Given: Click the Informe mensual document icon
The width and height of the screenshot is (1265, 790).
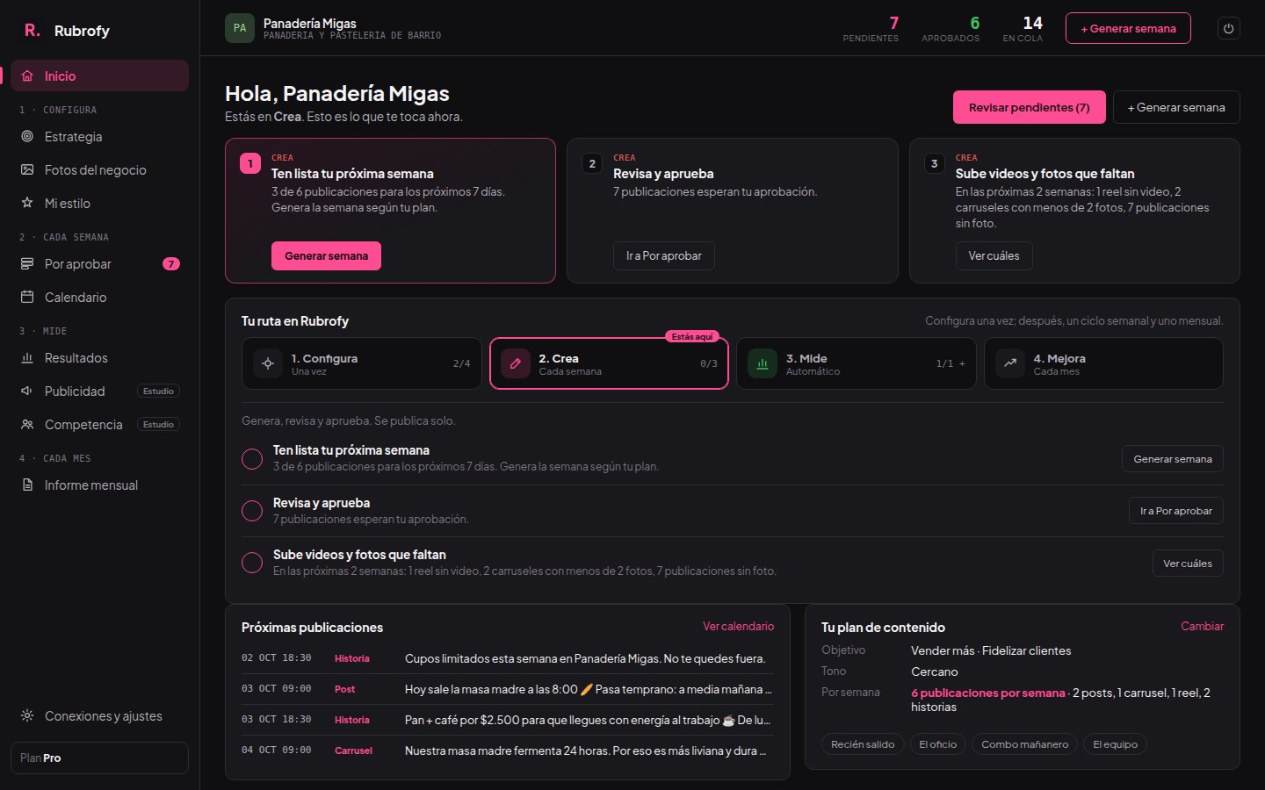Looking at the screenshot, I should click(27, 485).
